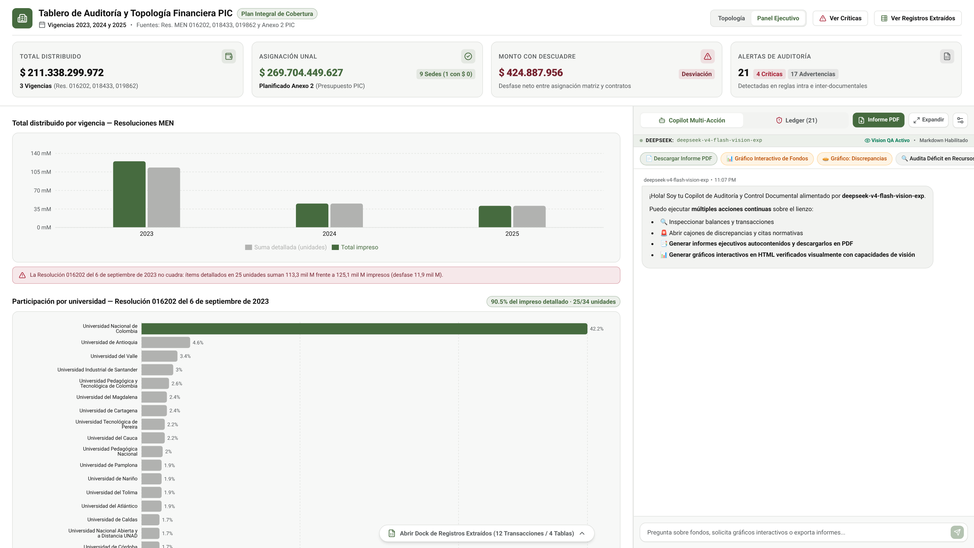974x548 pixels.
Task: Click the Markdown Habilitado status text
Action: 943,140
